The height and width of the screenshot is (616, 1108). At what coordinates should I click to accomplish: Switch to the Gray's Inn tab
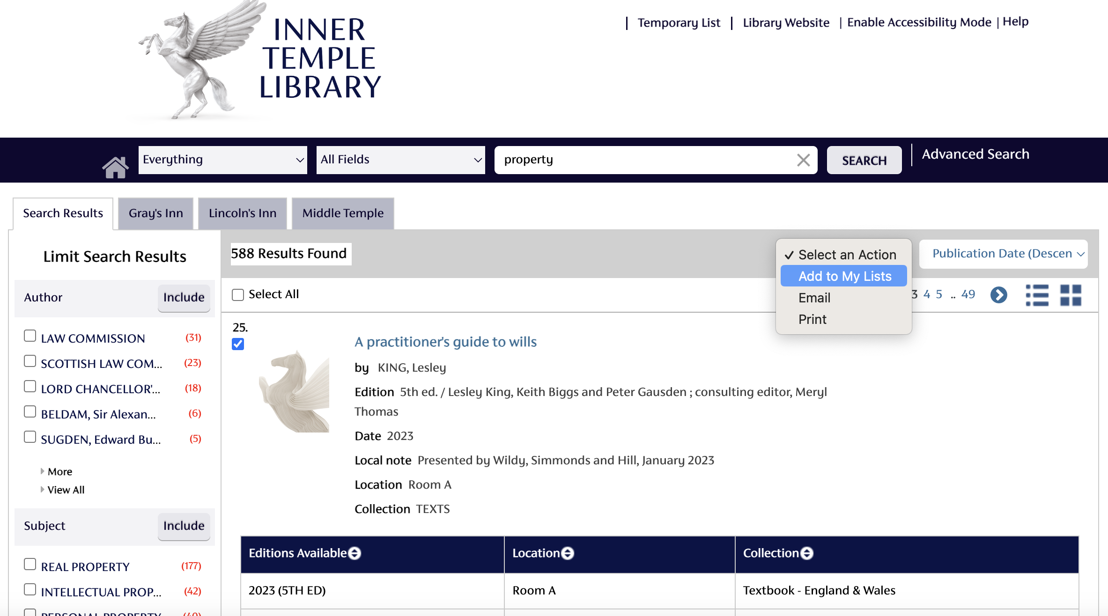(x=156, y=213)
